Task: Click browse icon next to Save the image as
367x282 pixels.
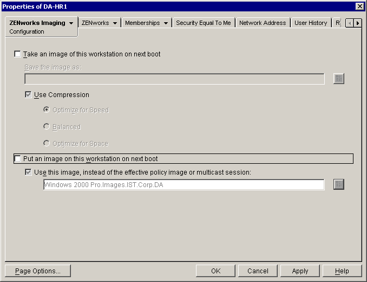Action: click(338, 79)
